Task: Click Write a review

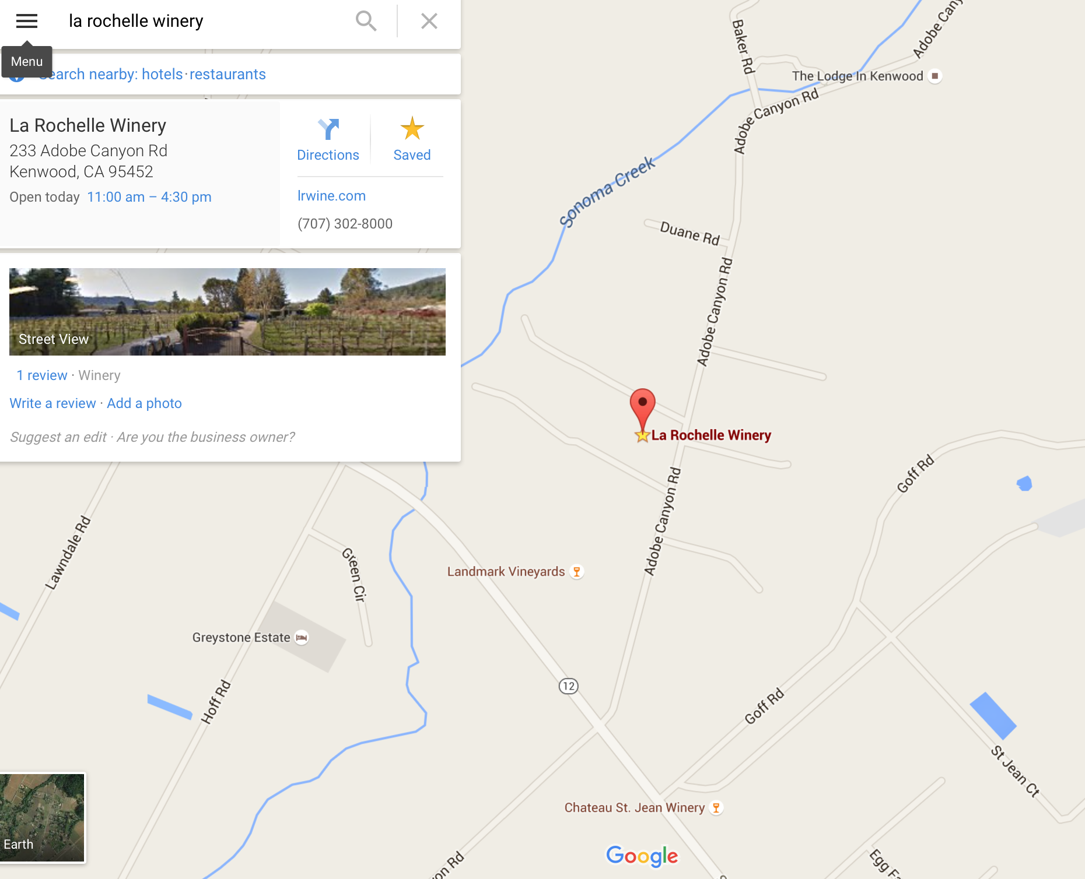Action: pyautogui.click(x=52, y=403)
